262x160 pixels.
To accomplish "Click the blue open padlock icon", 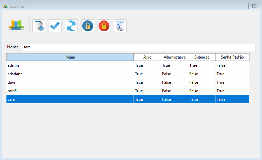I will pyautogui.click(x=88, y=26).
